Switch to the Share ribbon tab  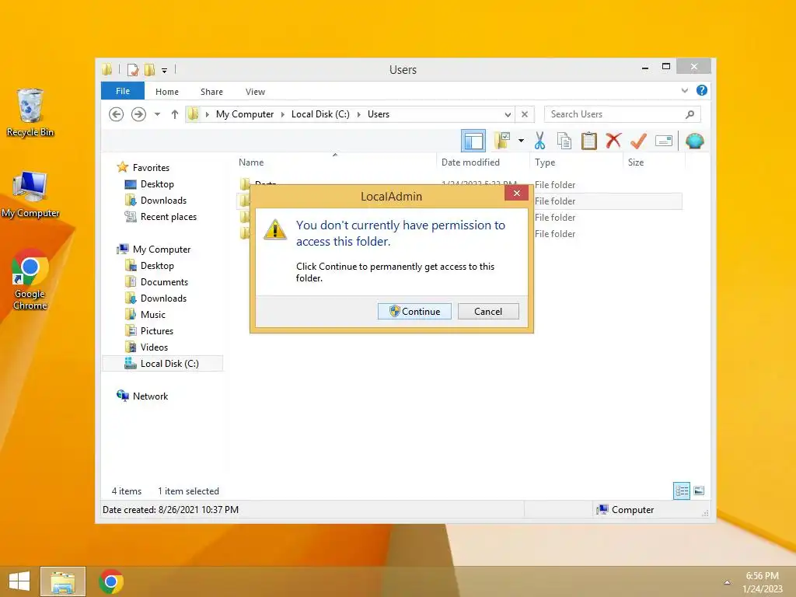[211, 92]
